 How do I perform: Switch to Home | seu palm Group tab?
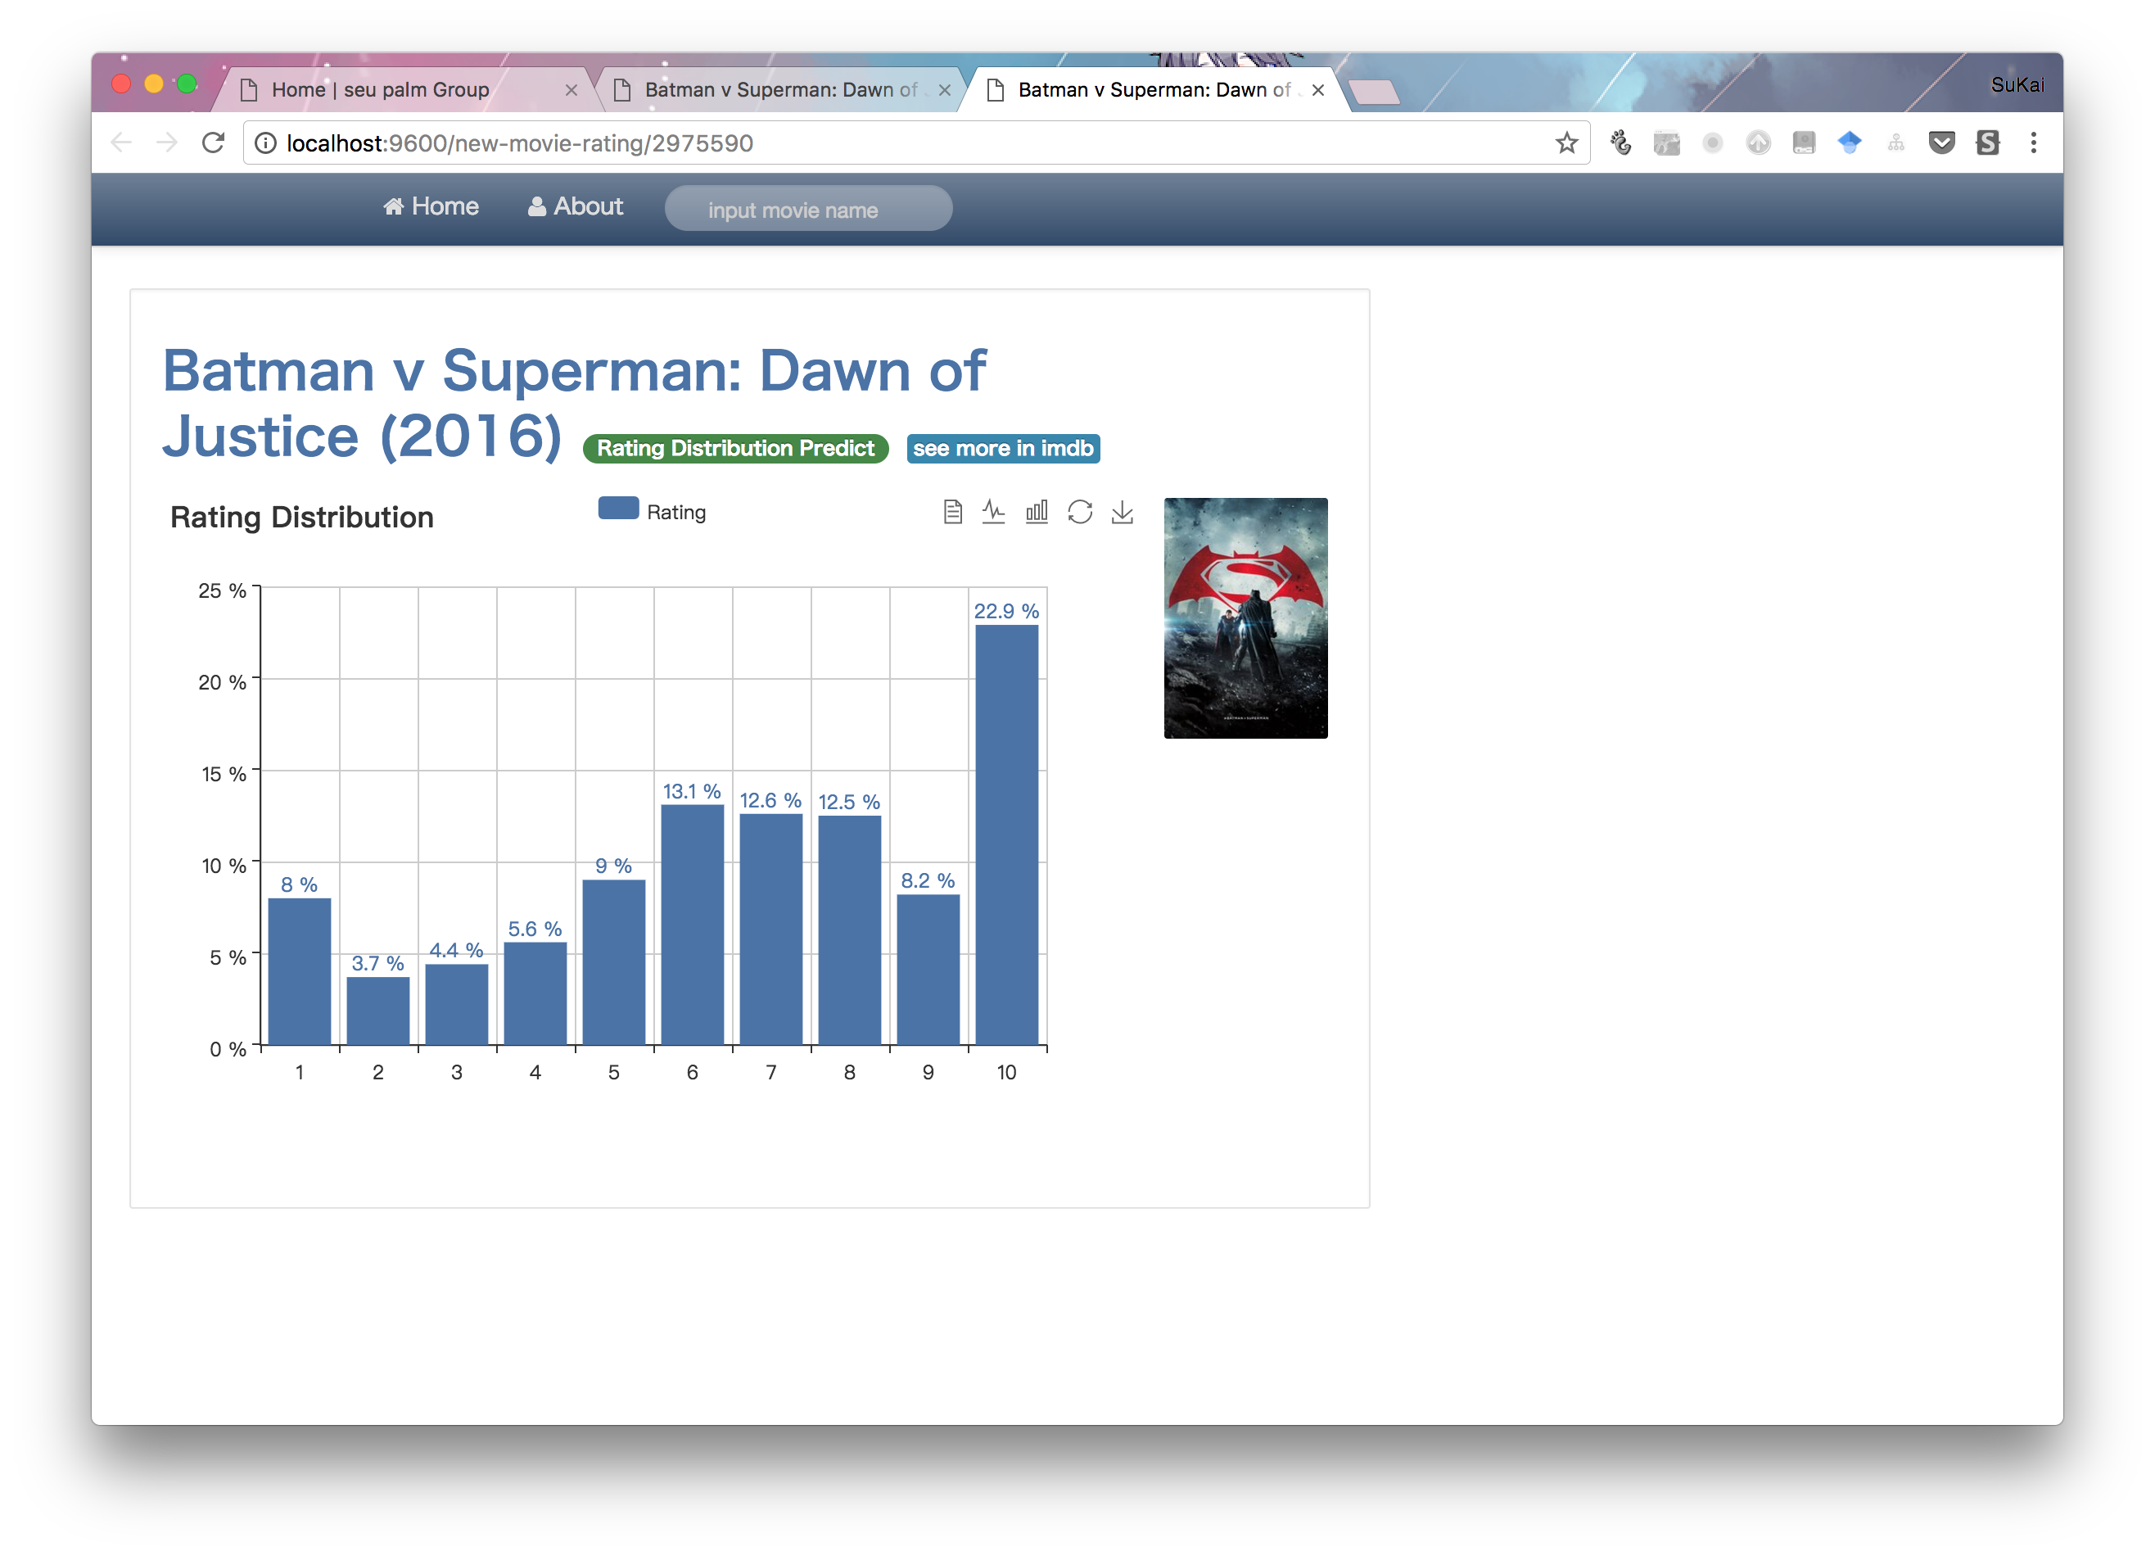380,90
